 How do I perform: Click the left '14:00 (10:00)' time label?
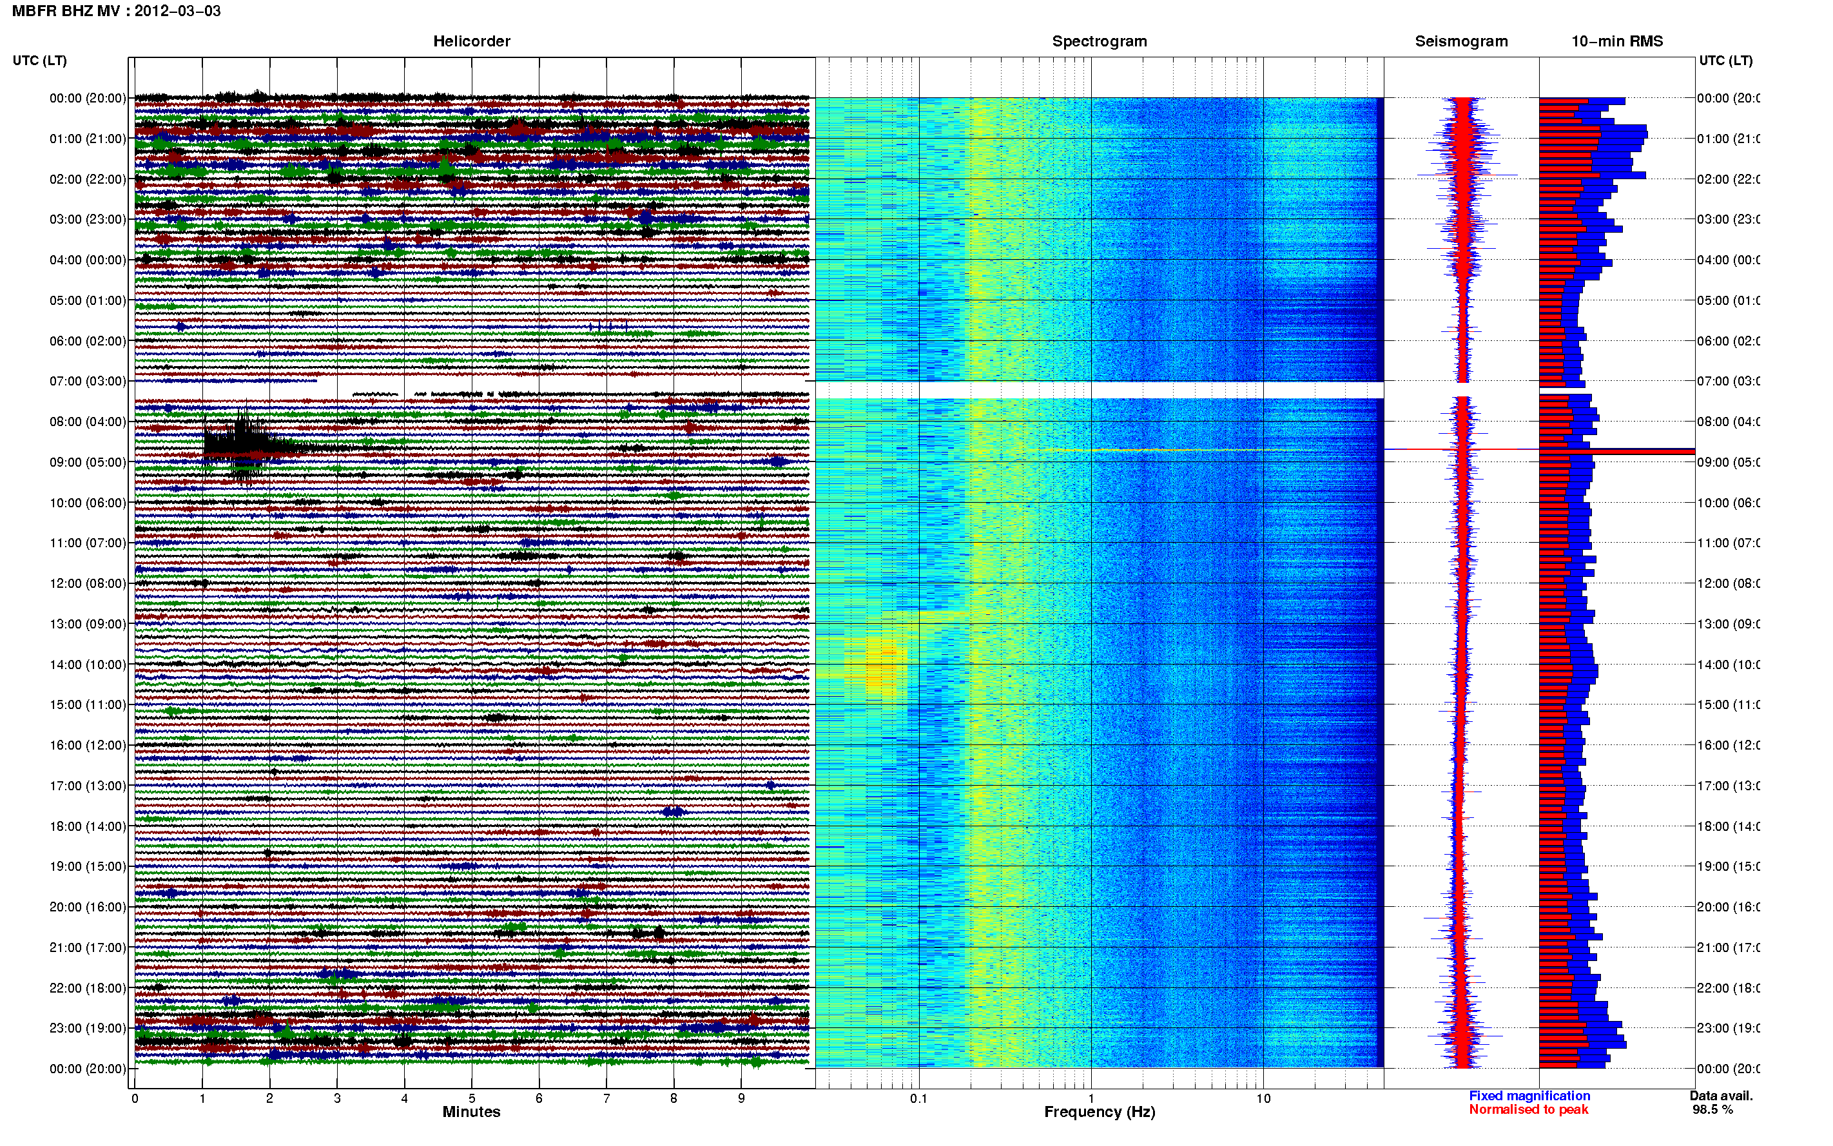(x=88, y=665)
